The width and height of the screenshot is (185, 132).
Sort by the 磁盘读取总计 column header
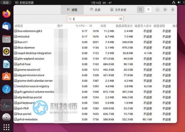coord(124,26)
